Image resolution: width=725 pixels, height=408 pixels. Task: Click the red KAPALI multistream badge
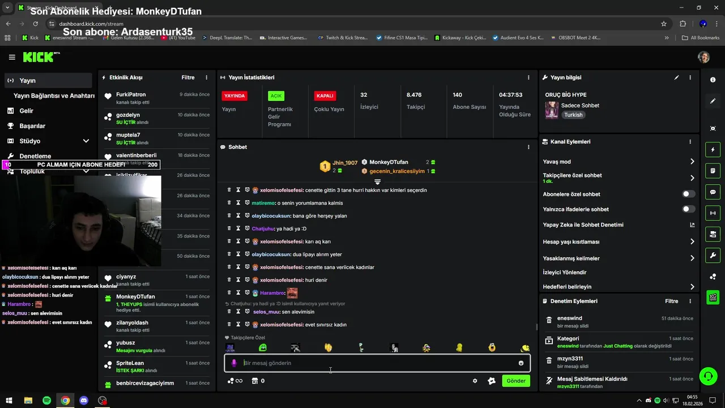(x=325, y=96)
